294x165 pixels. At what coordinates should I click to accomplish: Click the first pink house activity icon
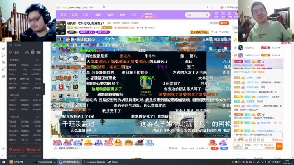(x=58, y=143)
